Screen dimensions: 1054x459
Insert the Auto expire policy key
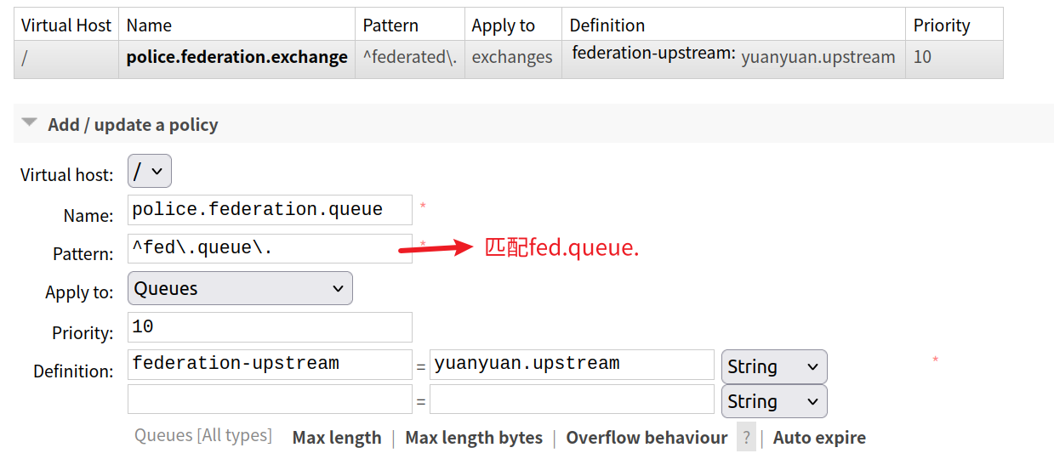(819, 438)
